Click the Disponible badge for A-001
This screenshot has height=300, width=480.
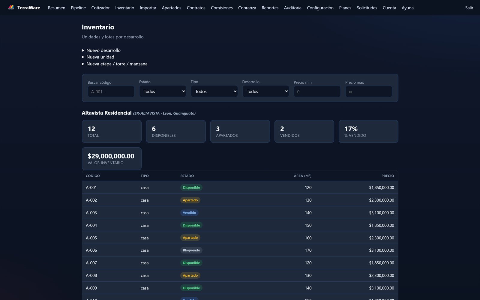point(191,187)
